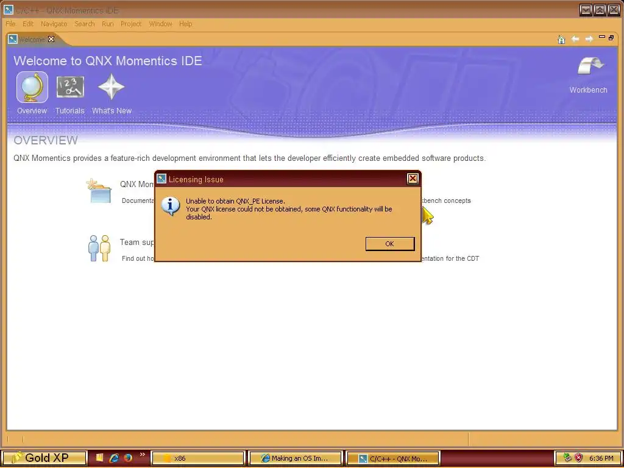Navigate forward with the right arrow icon
Viewport: 624px width, 468px height.
(589, 39)
